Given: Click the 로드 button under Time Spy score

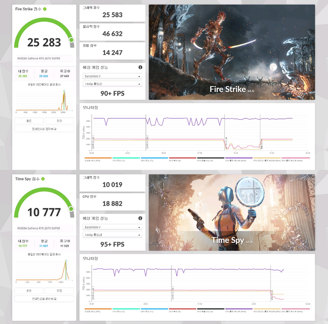Looking at the screenshot, I should click(29, 291).
